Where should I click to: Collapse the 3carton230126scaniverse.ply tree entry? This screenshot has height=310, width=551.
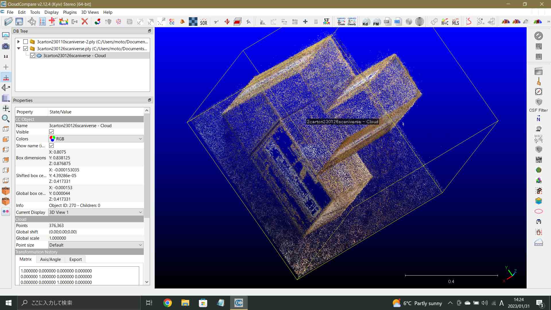(x=18, y=49)
